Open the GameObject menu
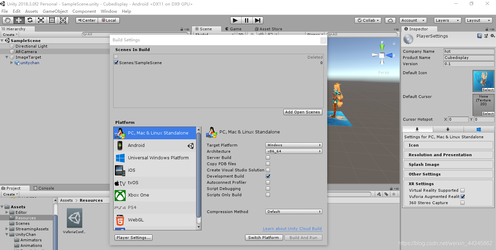 55,11
